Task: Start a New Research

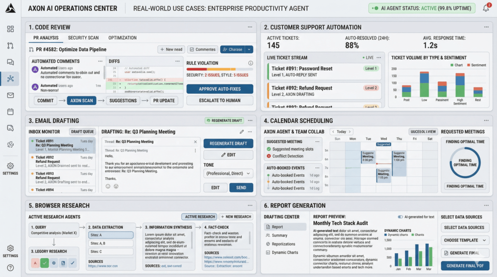Action: click(236, 216)
